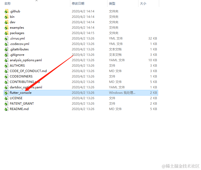201x170 pixels.
Task: Sort by 修改日期 column header
Action: tap(78, 3)
